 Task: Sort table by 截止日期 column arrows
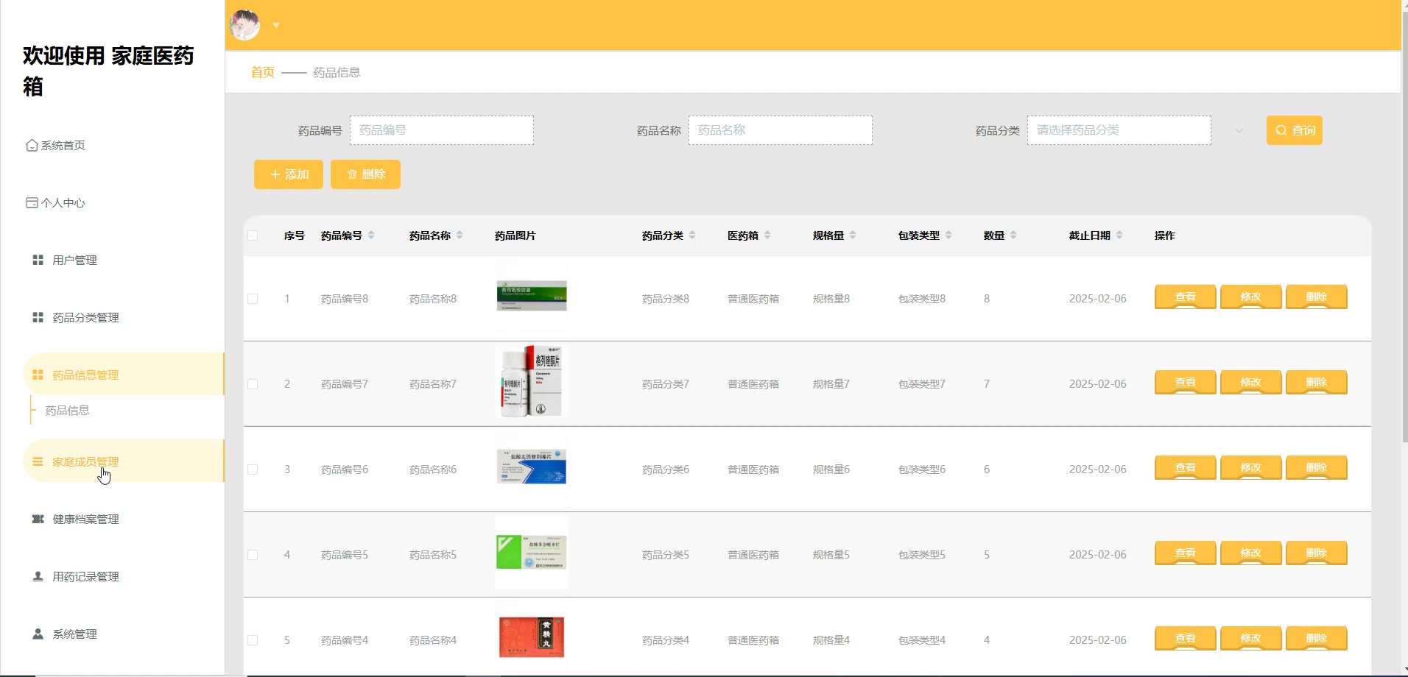[x=1119, y=235]
